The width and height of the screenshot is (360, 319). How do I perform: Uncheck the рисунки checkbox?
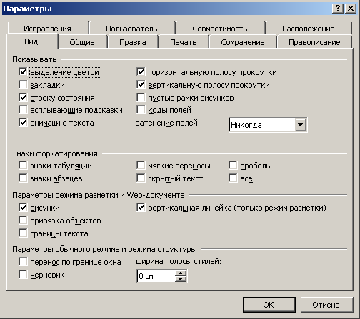(23, 208)
